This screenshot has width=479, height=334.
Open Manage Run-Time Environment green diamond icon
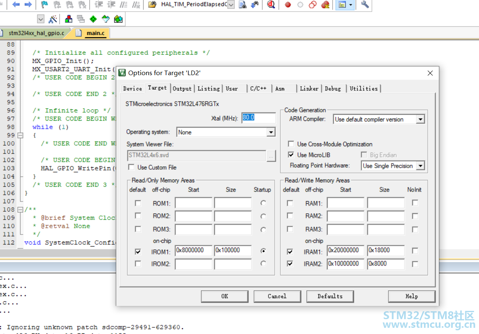pos(93,19)
